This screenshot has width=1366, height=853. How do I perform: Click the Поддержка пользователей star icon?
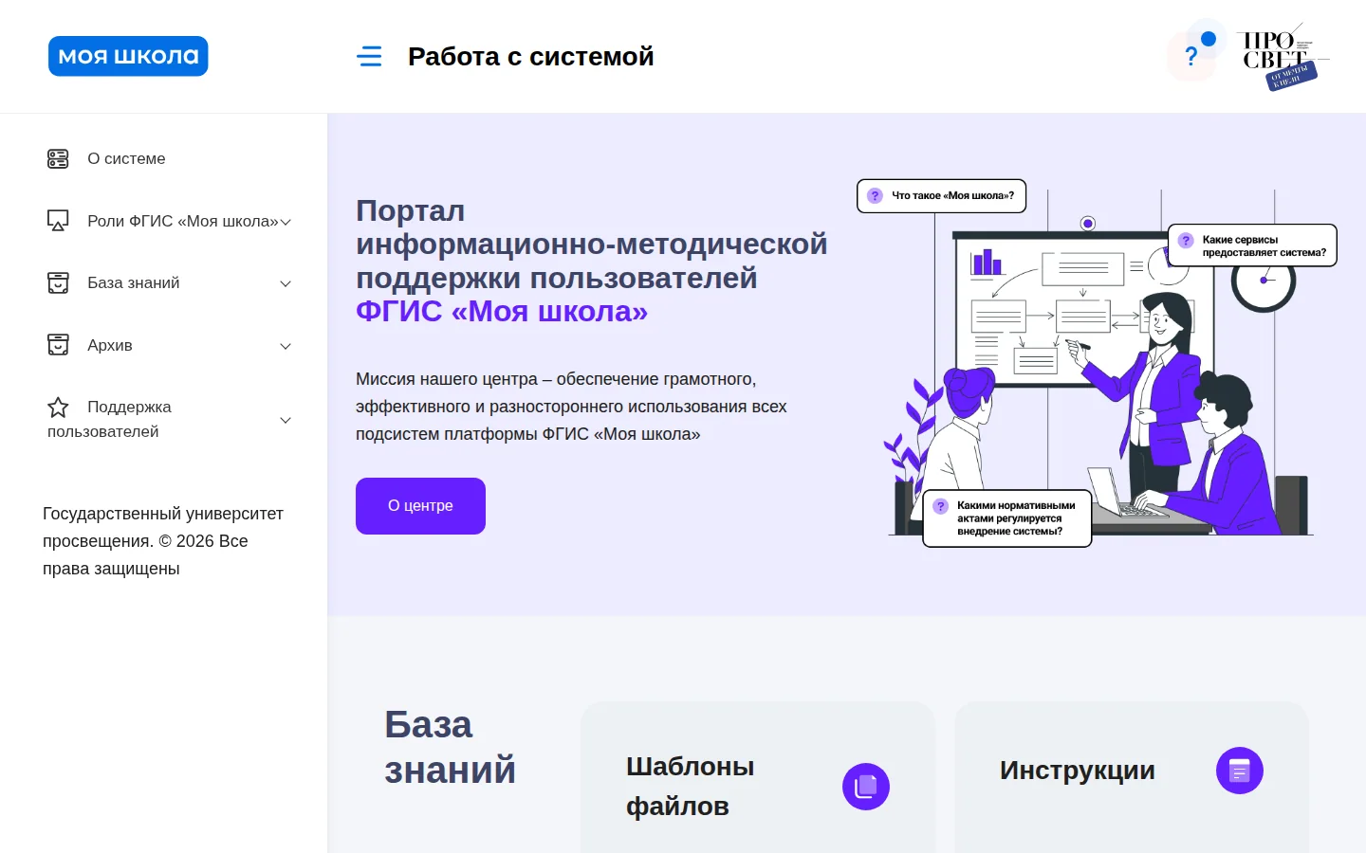(58, 408)
